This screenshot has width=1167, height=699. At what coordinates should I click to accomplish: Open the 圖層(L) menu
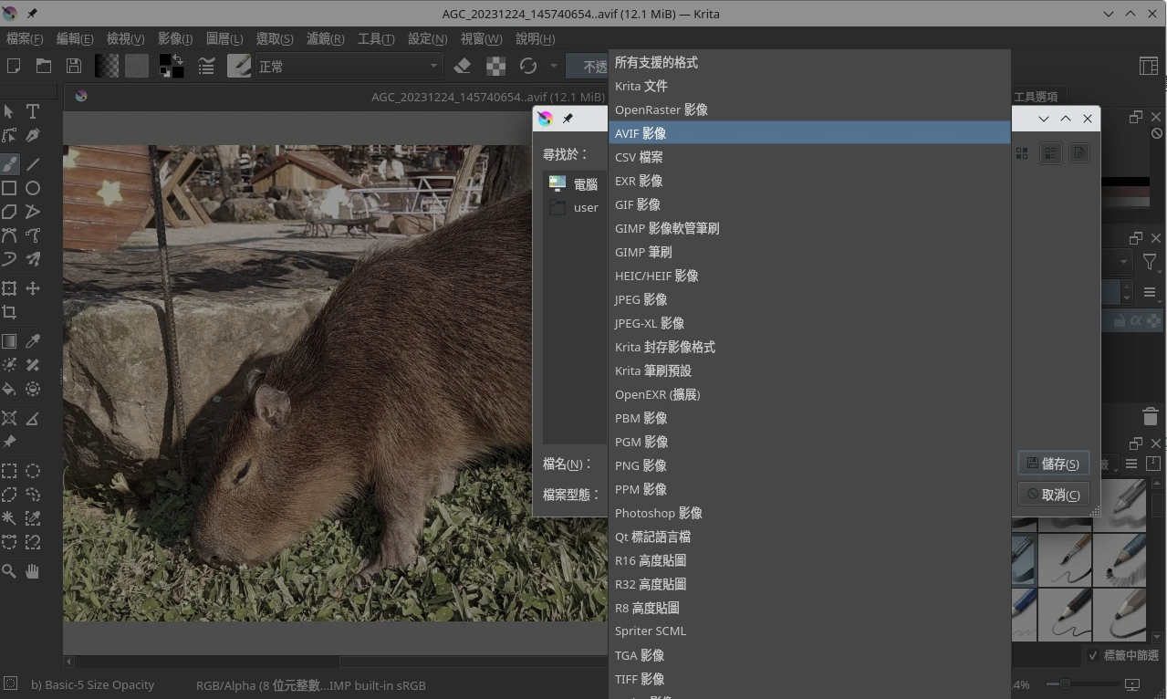pos(224,38)
